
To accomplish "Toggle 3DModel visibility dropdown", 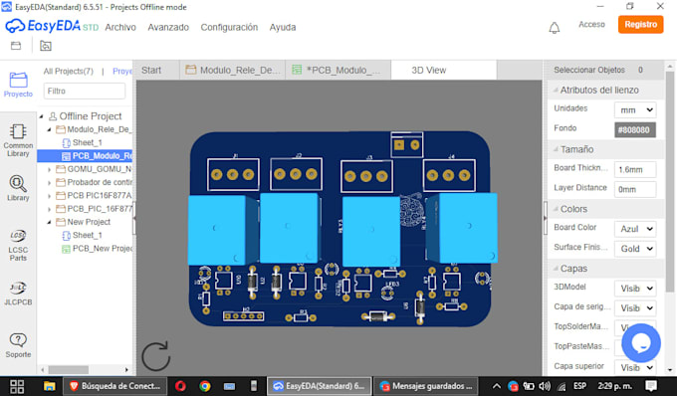I will coord(635,289).
